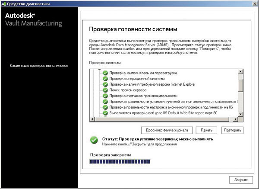
Task: Click the diagnostics tool title bar icon
Action: [3, 3]
